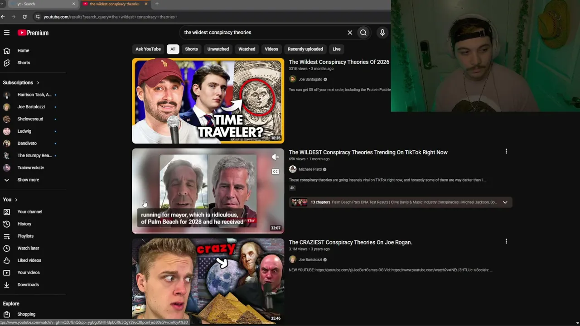Open 'CRAZIEST Conspiracy Theories On Joe Rogan' title
Screen dimensions: 580x326
point(350,242)
